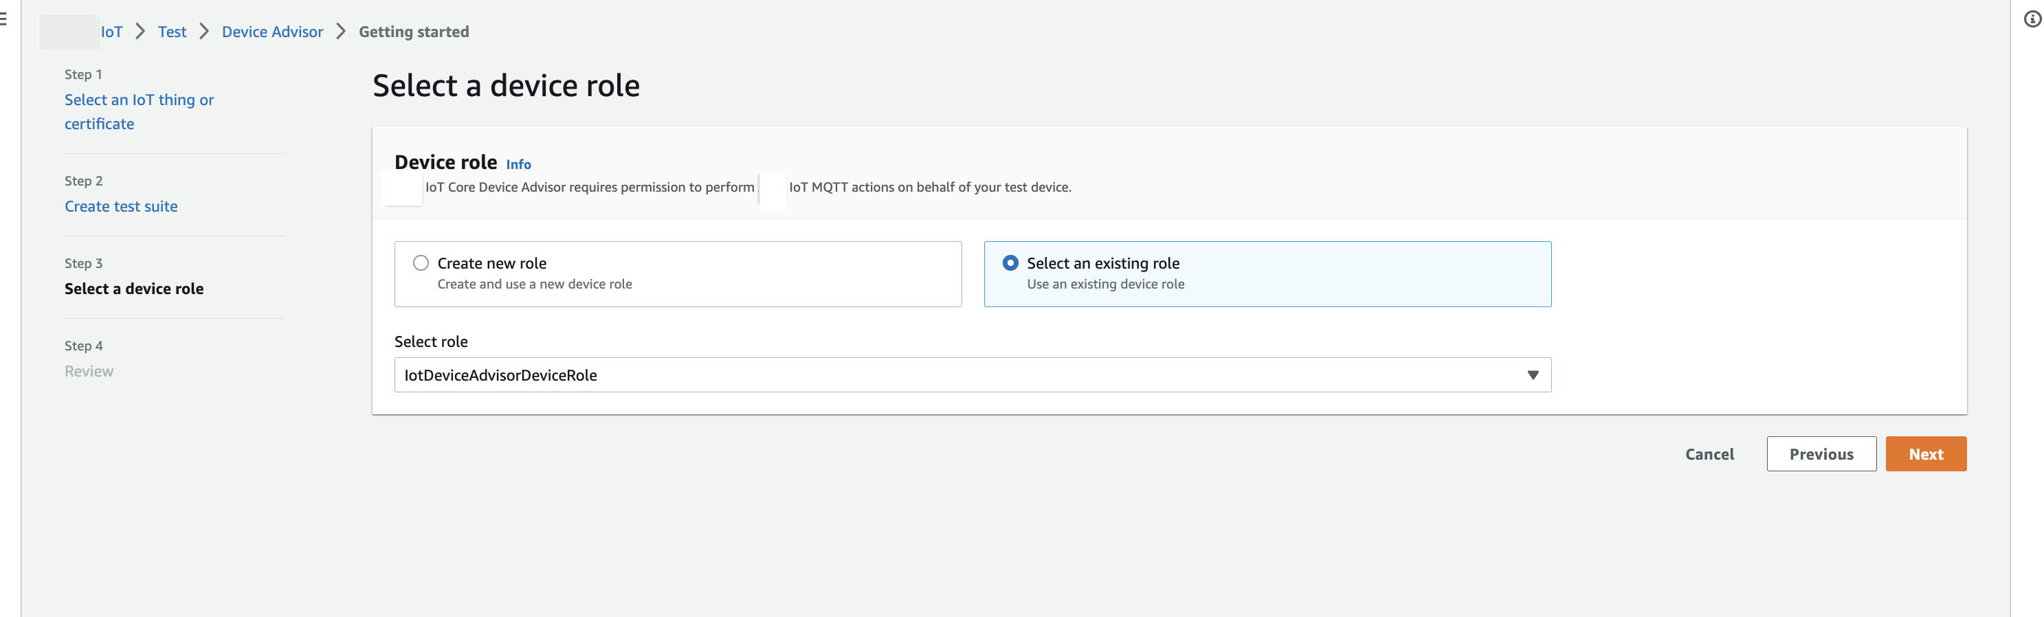This screenshot has width=2044, height=617.
Task: Go back to Create test suite step
Action: (x=120, y=206)
